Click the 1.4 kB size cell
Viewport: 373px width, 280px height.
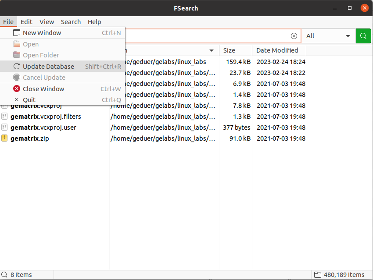242,95
